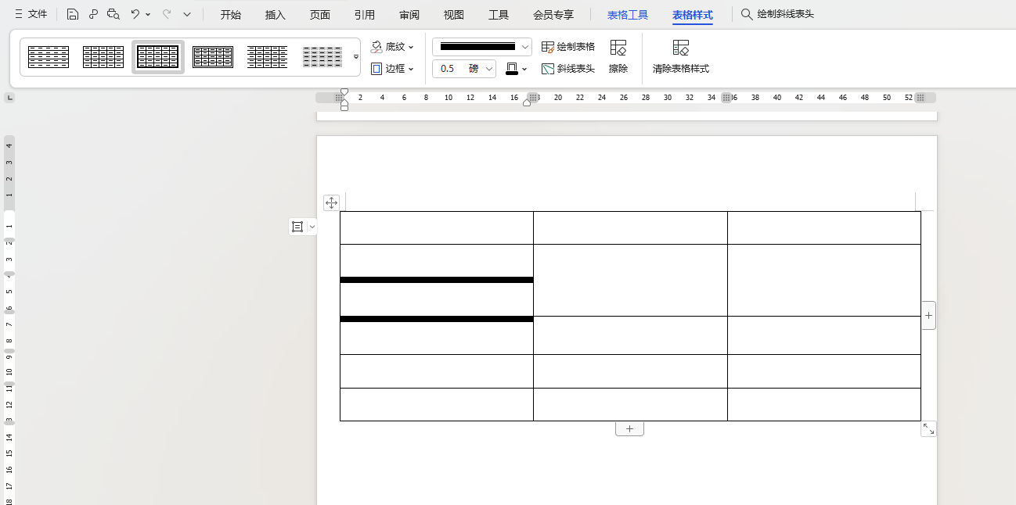Switch to the 引用 tab
The height and width of the screenshot is (505, 1016).
point(365,15)
